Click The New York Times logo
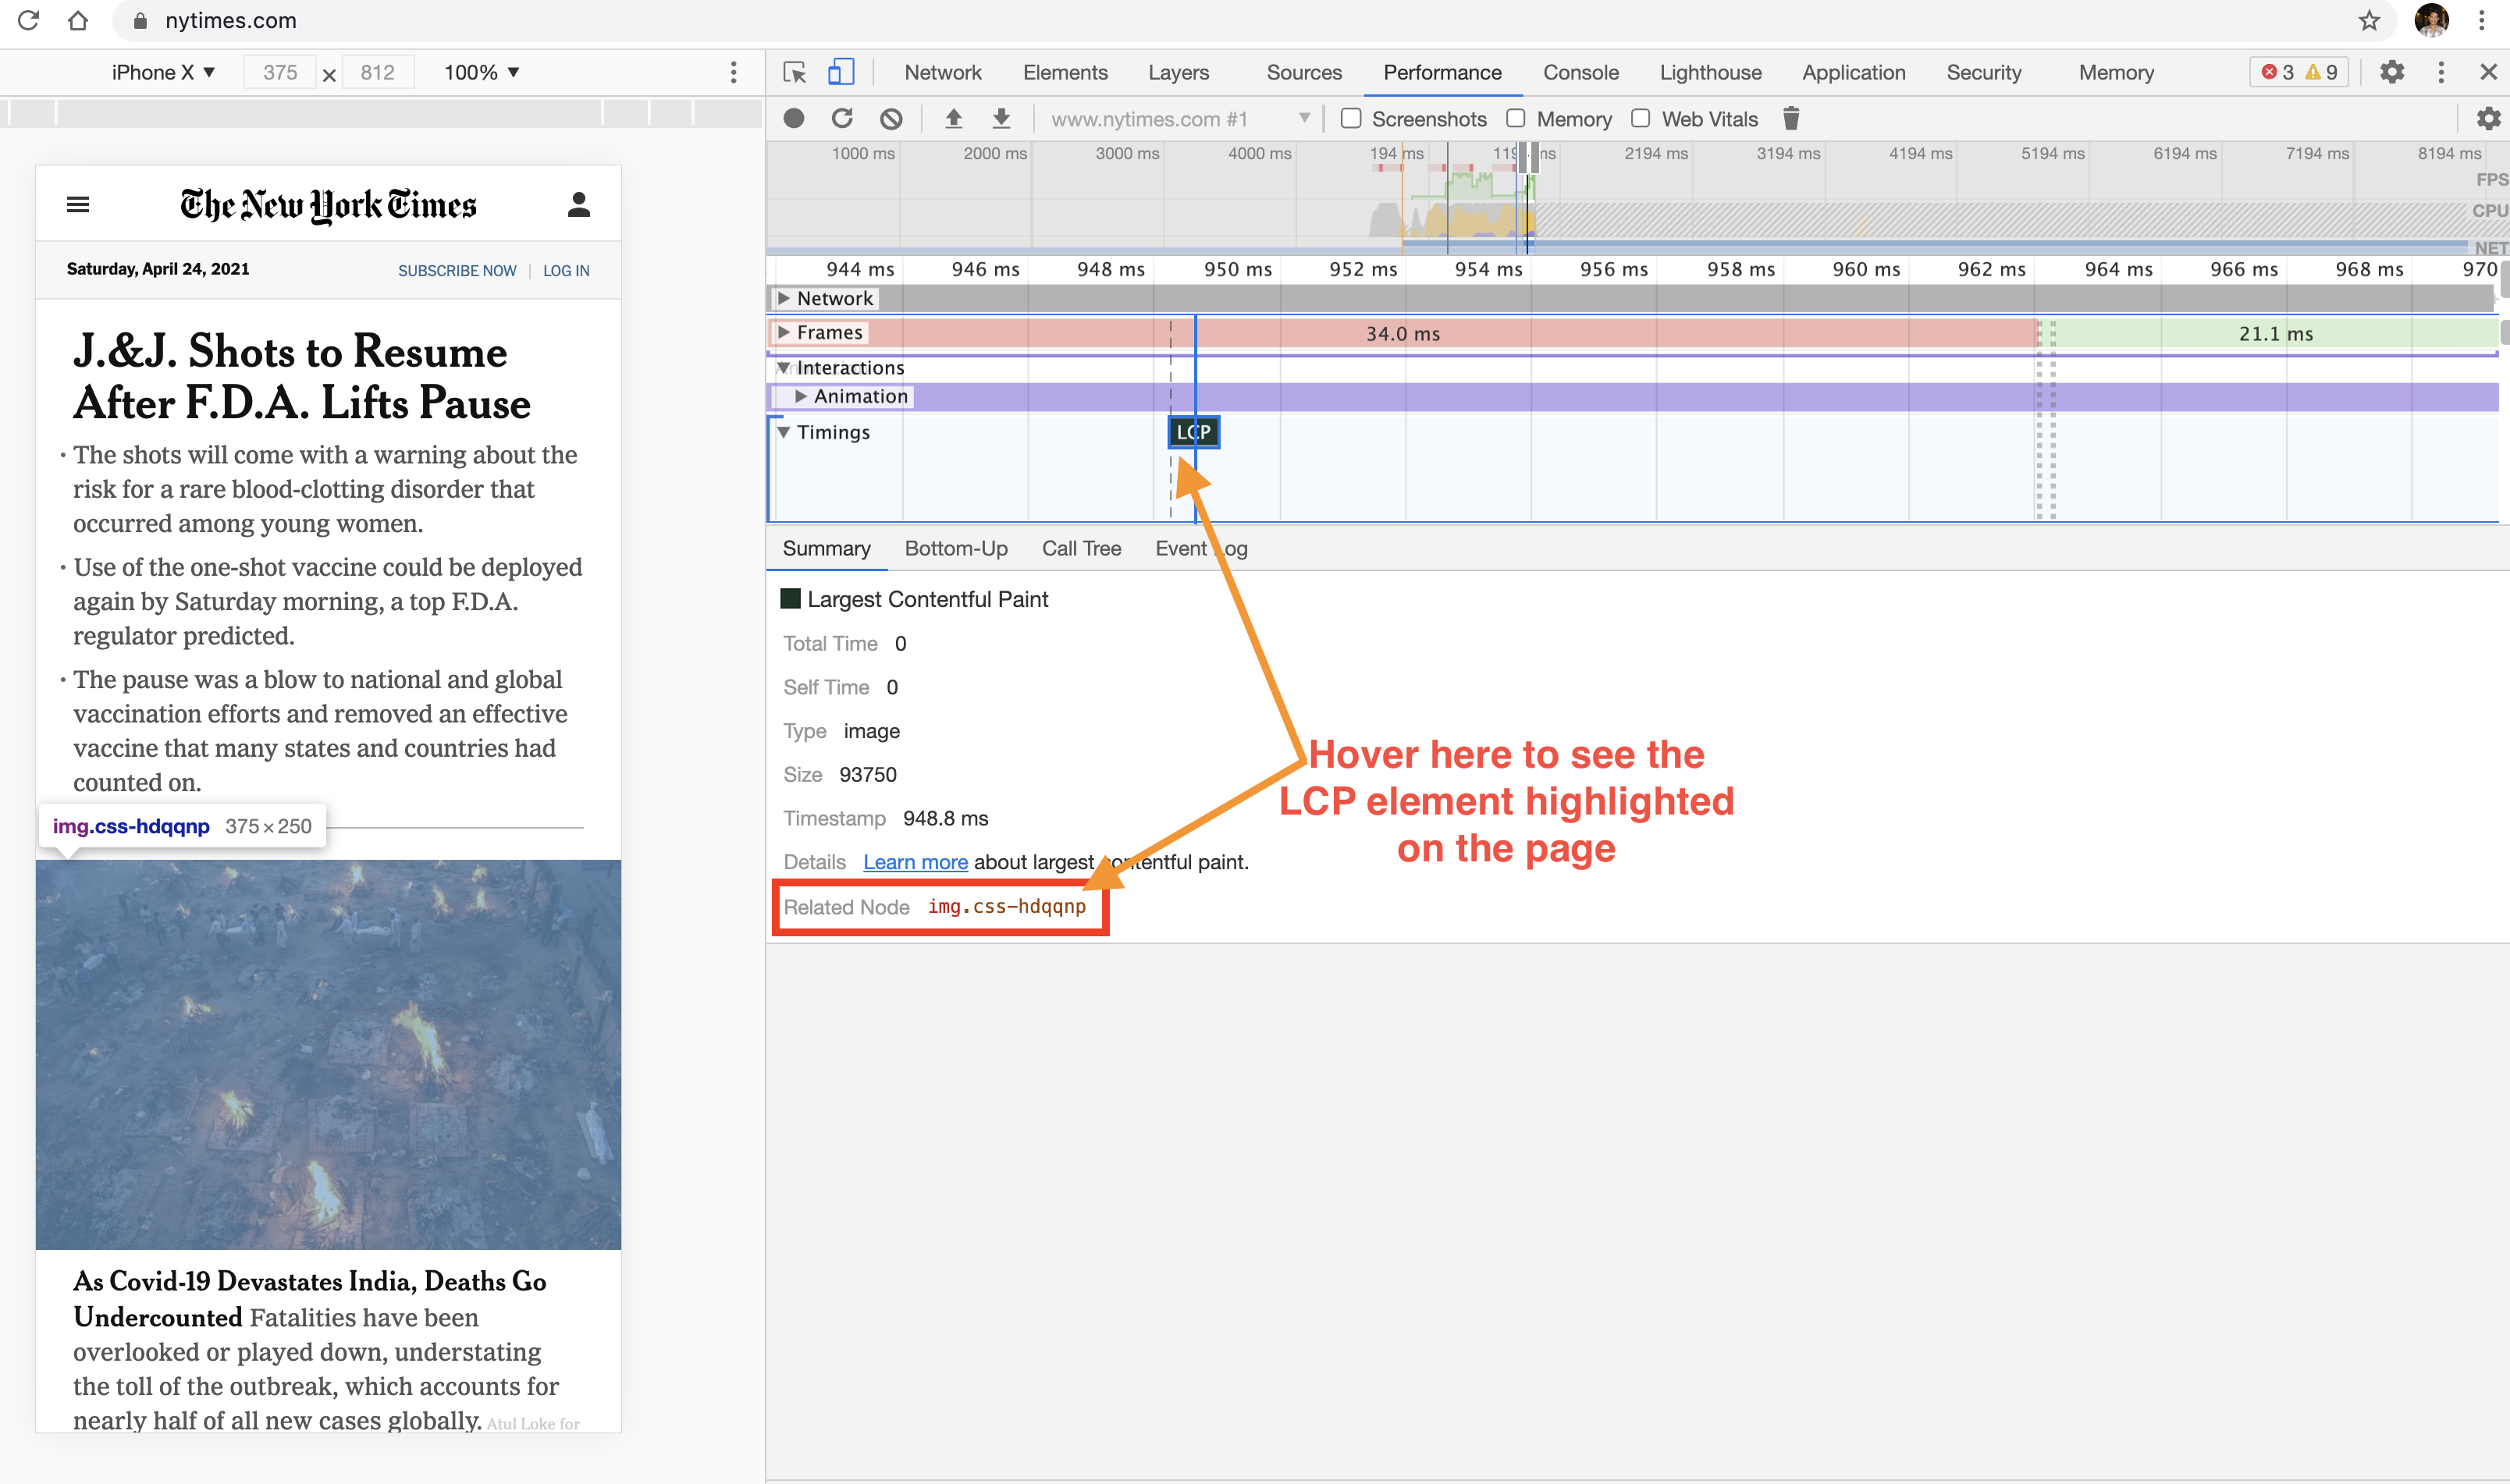This screenshot has height=1484, width=2510. click(x=328, y=205)
